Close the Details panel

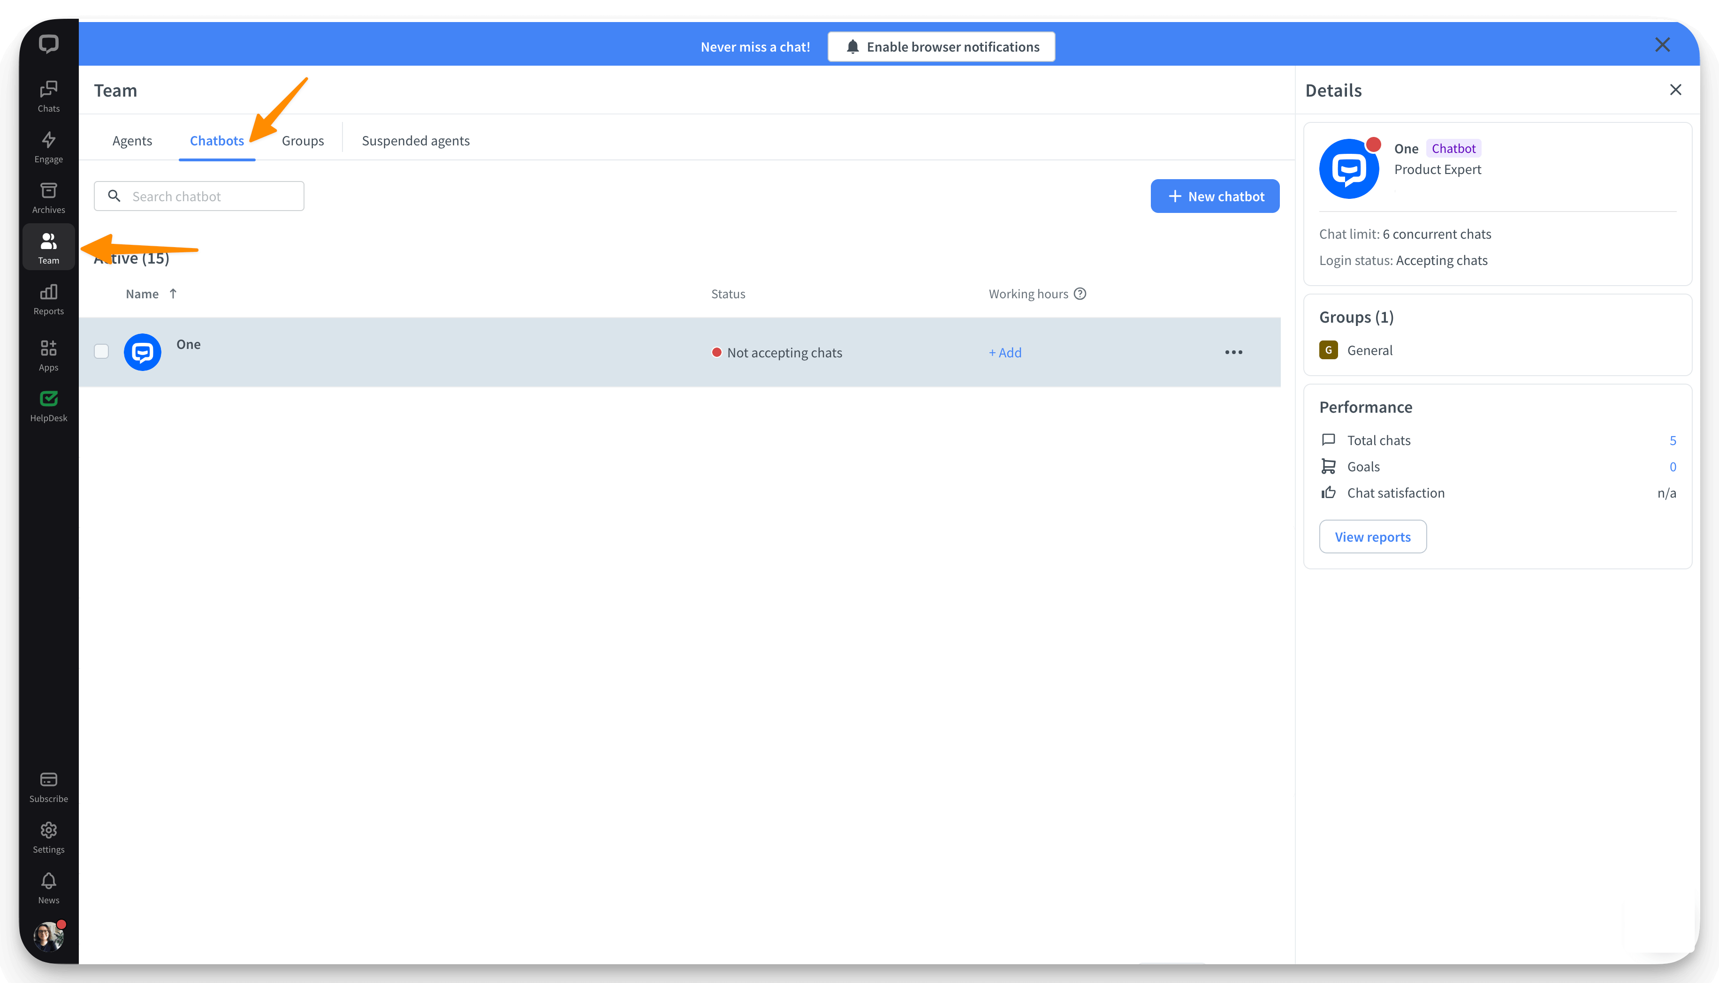click(1675, 90)
